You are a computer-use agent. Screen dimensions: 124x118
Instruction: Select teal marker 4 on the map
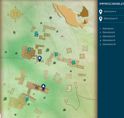(x=29, y=50)
